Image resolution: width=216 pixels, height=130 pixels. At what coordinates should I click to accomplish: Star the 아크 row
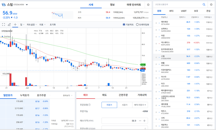(156, 85)
